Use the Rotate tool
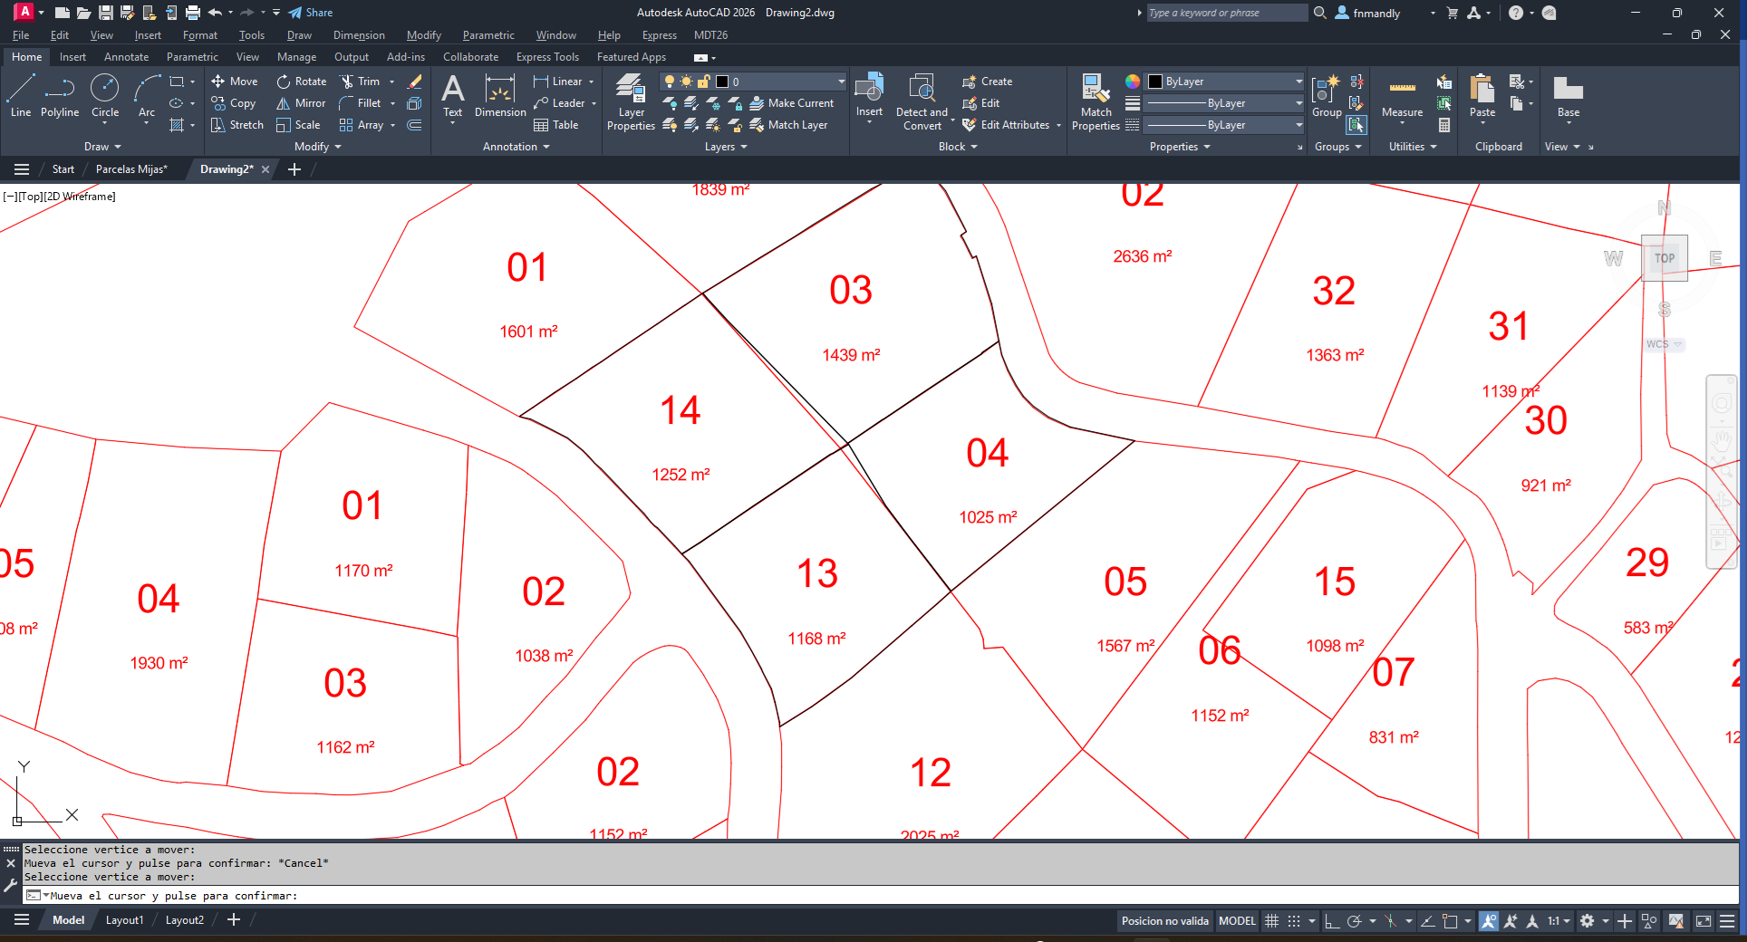The height and width of the screenshot is (942, 1747). pyautogui.click(x=302, y=82)
